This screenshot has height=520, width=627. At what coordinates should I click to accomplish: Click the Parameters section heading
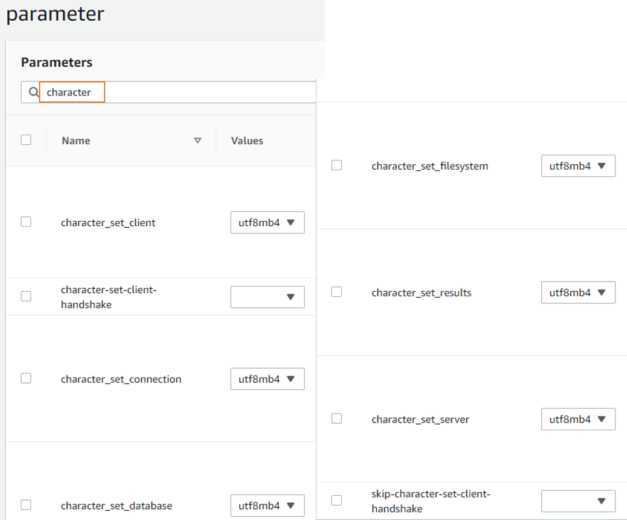(x=57, y=62)
